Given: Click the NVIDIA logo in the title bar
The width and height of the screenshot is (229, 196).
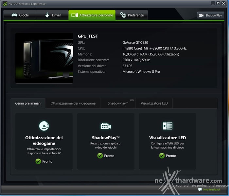Looking at the screenshot, I should (5, 4).
